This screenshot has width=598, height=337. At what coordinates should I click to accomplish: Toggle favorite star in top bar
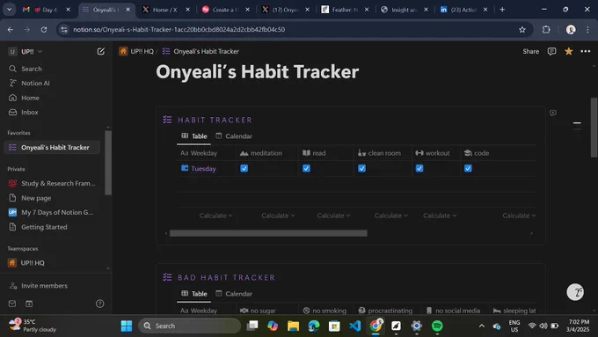point(569,51)
